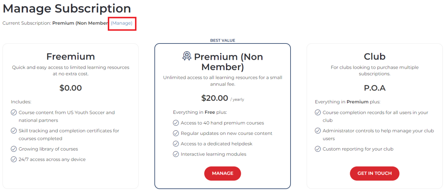Click checkmark icon beside "Growing library of courses"
447x192 pixels.
(x=14, y=149)
